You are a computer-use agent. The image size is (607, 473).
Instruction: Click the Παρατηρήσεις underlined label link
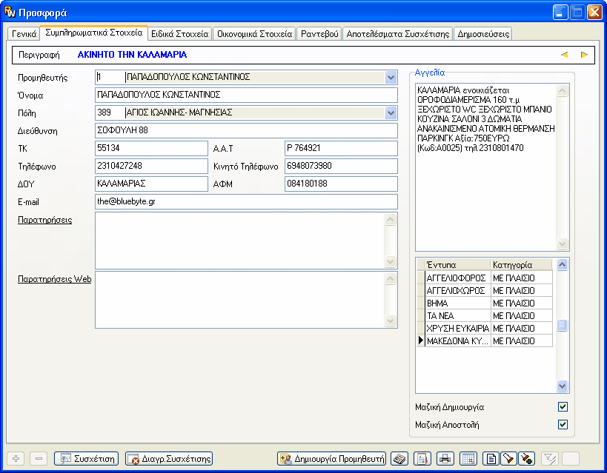45,220
